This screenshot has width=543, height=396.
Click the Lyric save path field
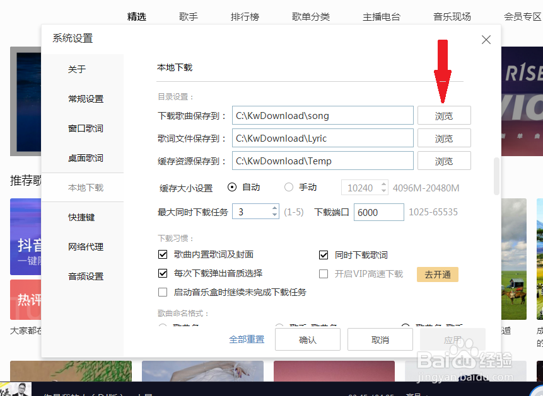pyautogui.click(x=323, y=139)
